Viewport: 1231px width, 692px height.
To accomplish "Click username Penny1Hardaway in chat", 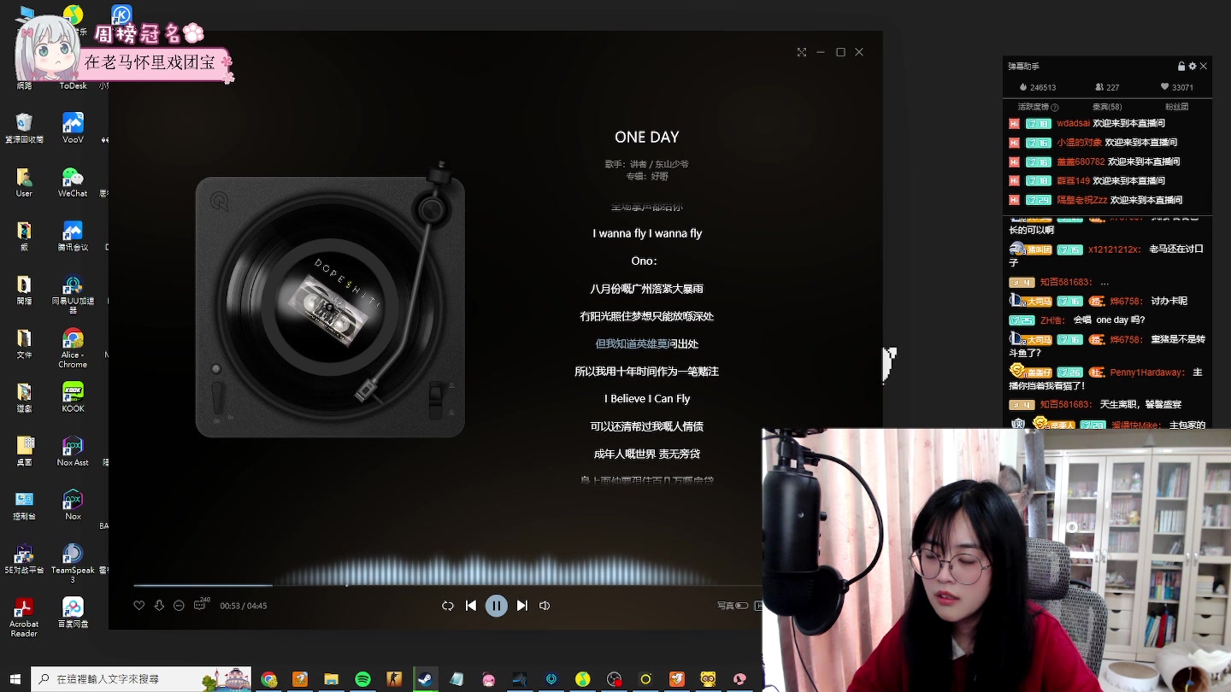I will 1147,372.
